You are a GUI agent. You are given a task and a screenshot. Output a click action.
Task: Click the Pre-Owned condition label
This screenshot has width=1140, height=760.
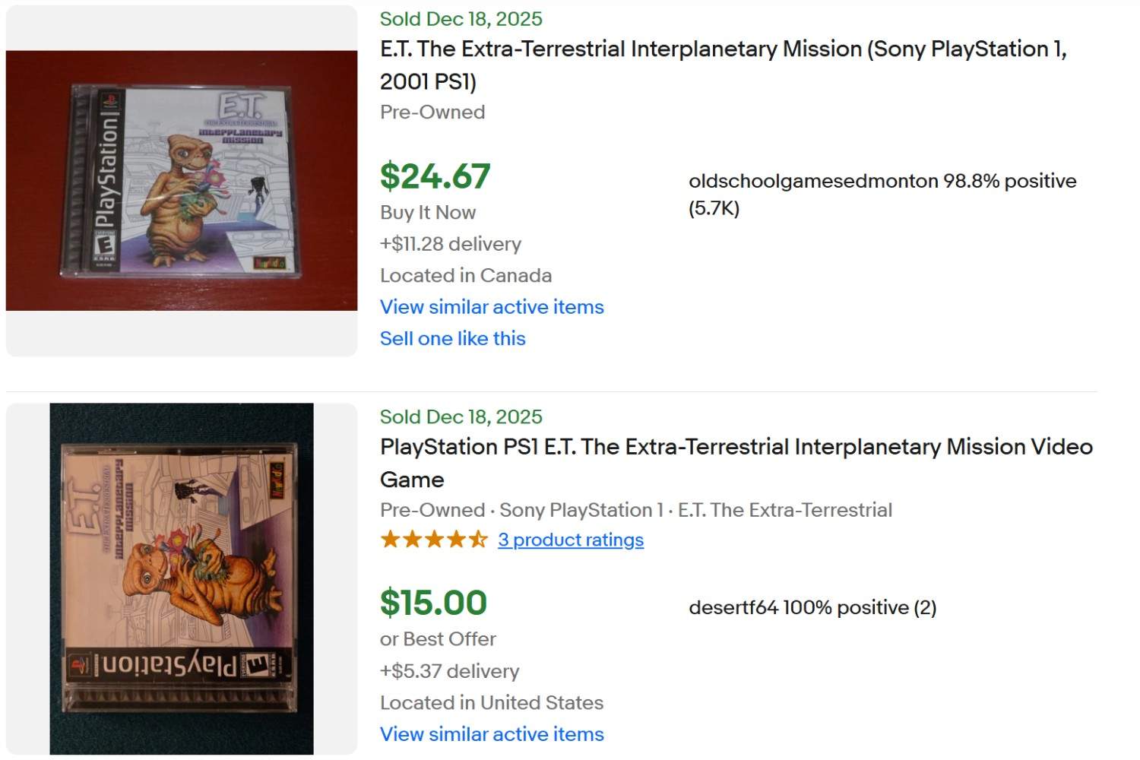click(432, 112)
